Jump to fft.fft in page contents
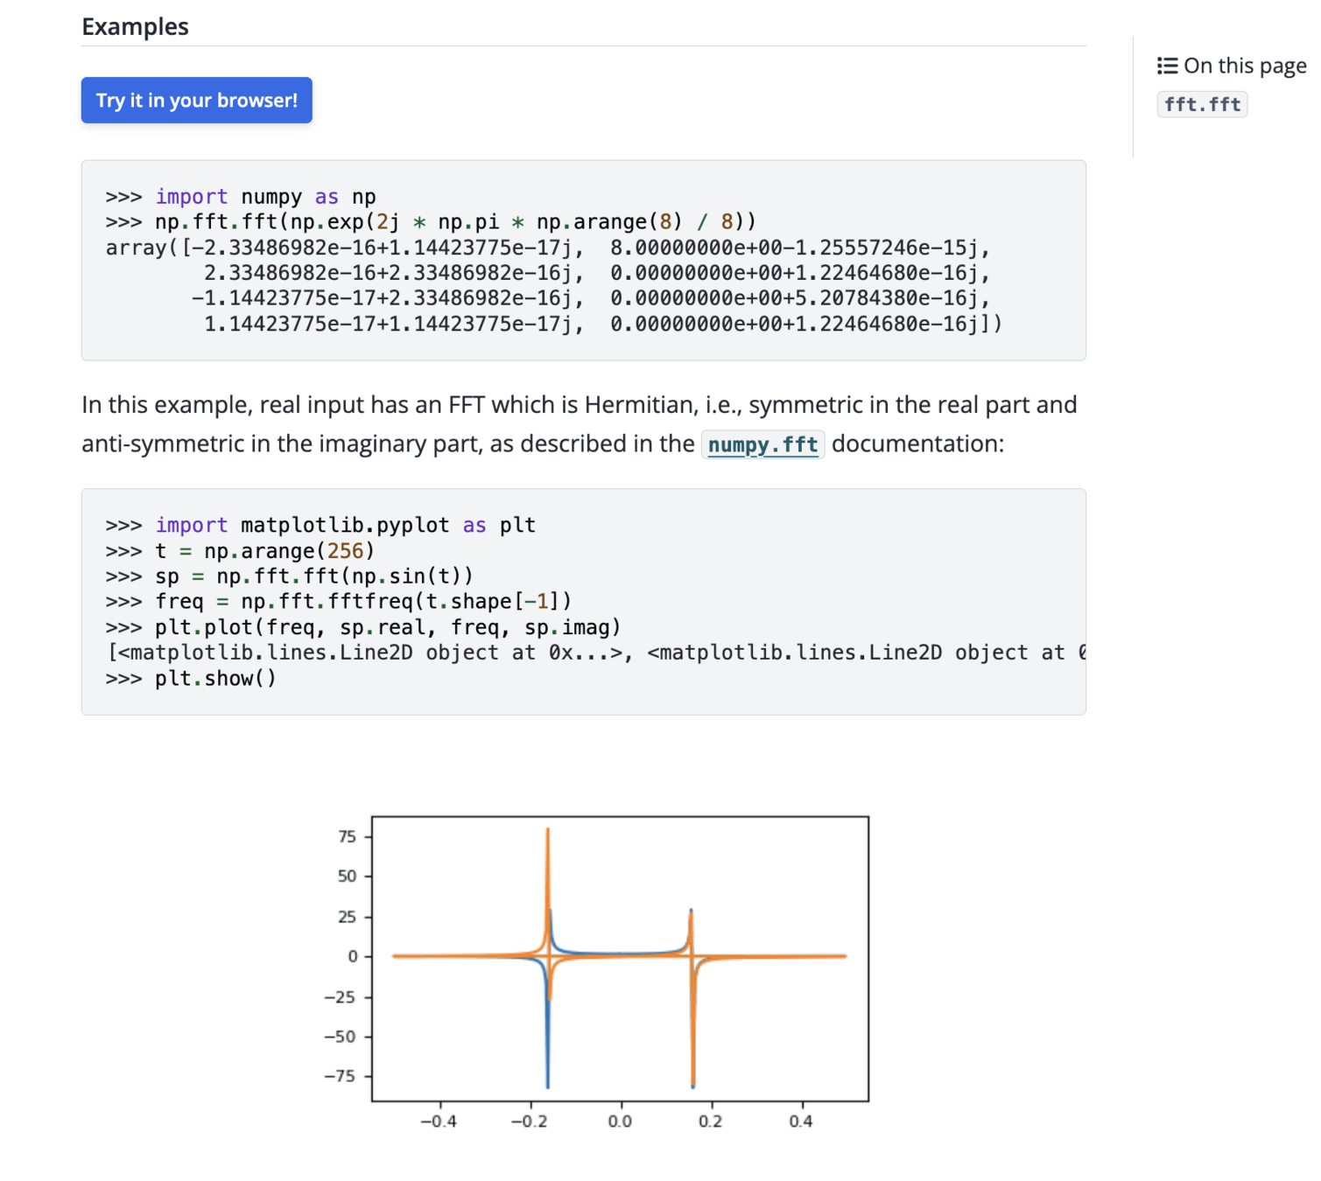The height and width of the screenshot is (1181, 1321). coord(1202,105)
